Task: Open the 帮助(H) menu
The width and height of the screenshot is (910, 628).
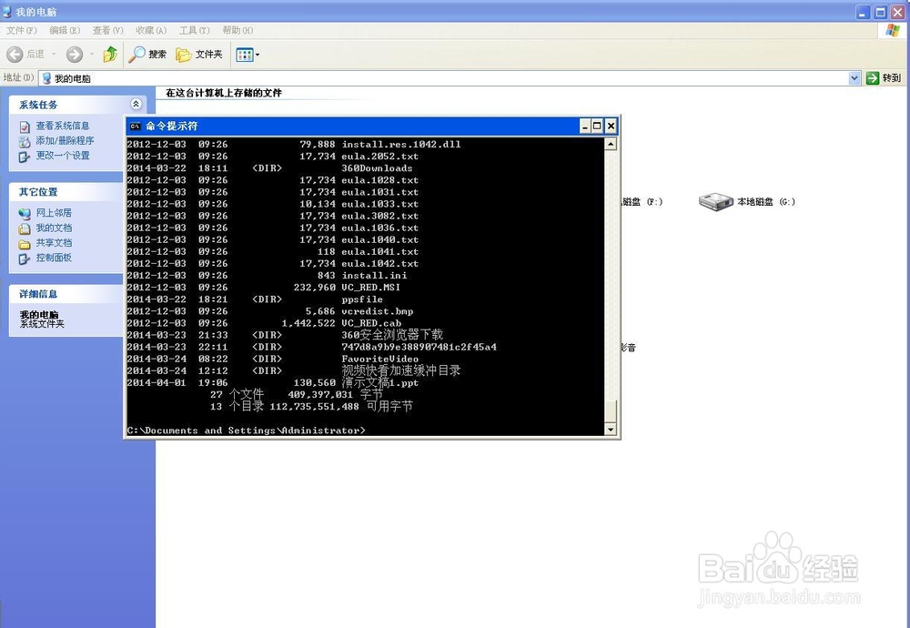Action: click(238, 30)
